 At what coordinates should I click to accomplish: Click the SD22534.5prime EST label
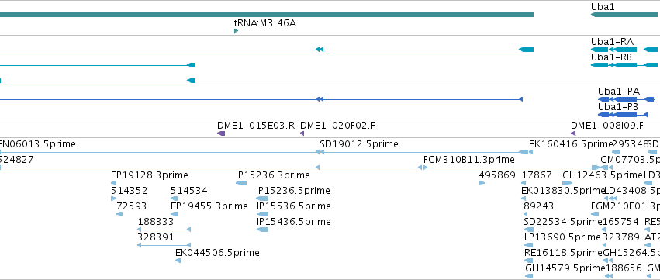point(563,222)
